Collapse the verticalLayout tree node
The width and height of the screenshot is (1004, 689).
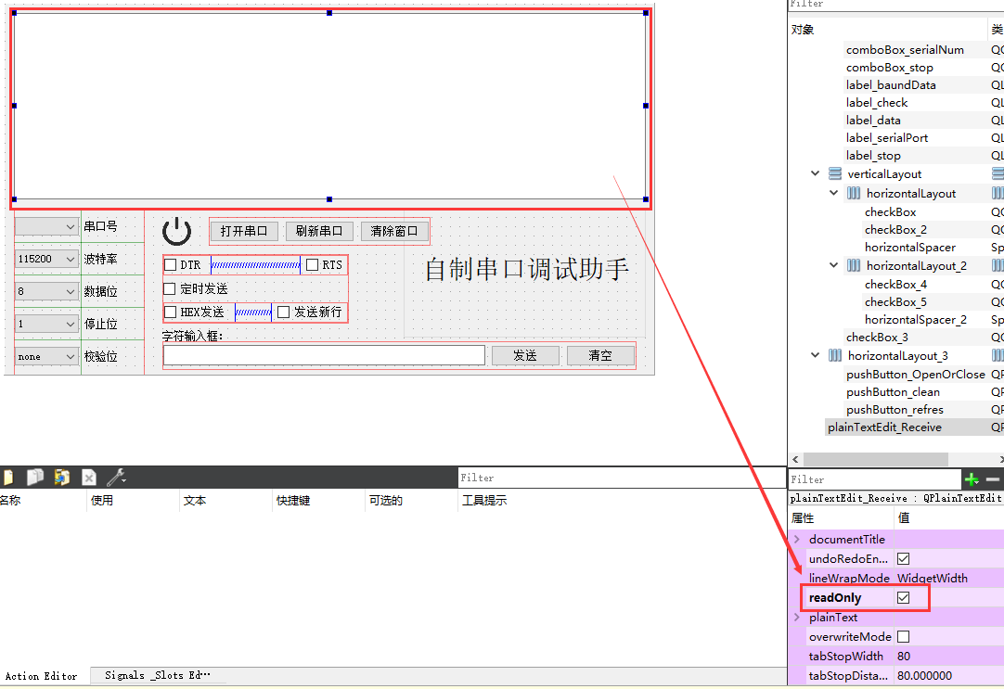pyautogui.click(x=815, y=173)
